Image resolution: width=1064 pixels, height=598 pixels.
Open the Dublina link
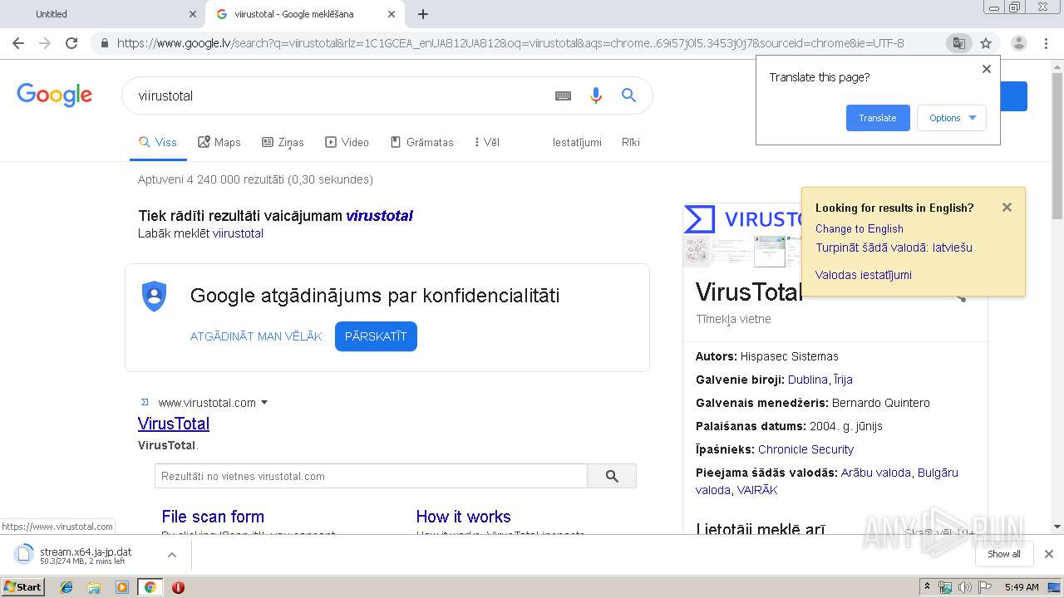(x=808, y=380)
